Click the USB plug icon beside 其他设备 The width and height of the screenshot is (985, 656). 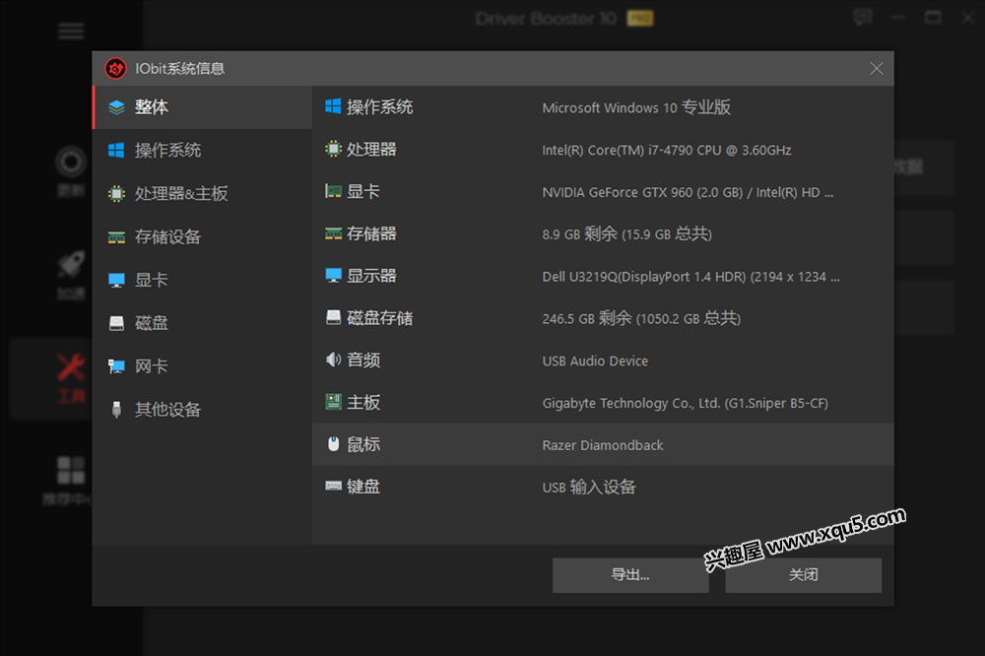116,410
